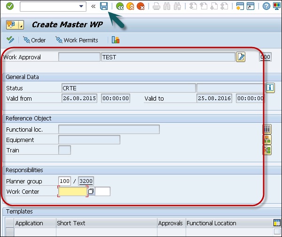282x237 pixels.
Task: Click the Work Permits button
Action: (x=77, y=40)
